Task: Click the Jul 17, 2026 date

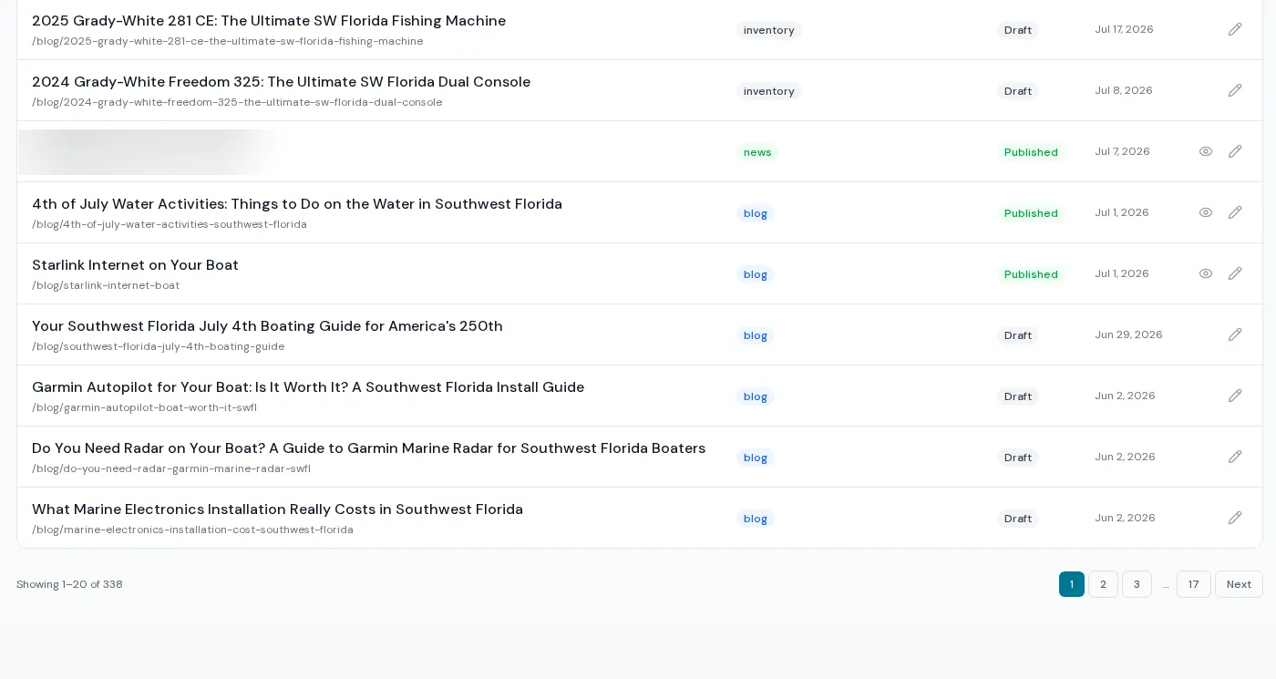Action: click(1124, 29)
